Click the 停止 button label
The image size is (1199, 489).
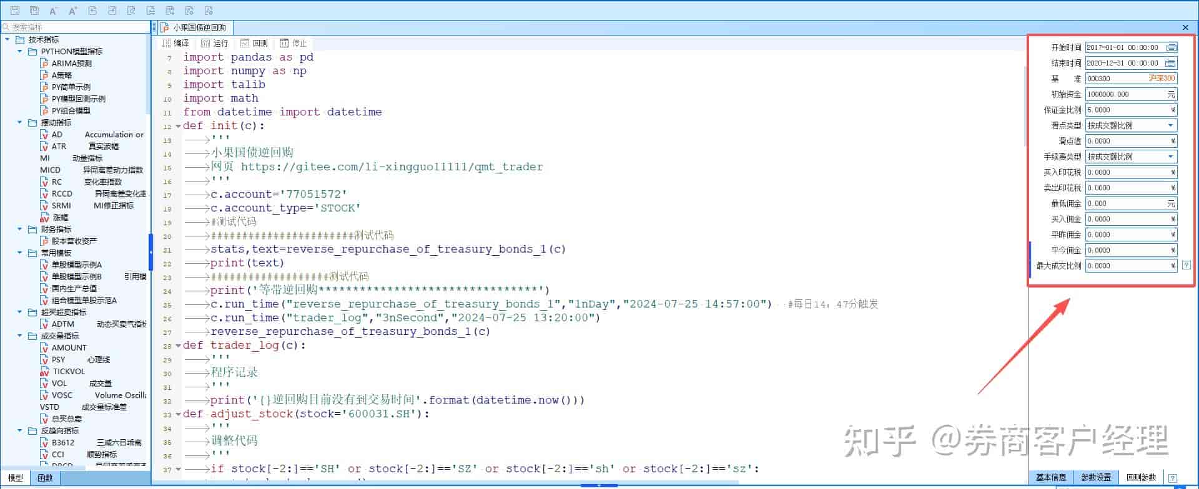click(300, 43)
